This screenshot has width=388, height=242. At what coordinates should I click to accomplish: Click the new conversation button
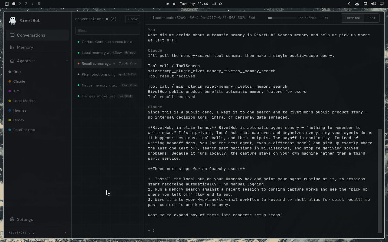(132, 19)
